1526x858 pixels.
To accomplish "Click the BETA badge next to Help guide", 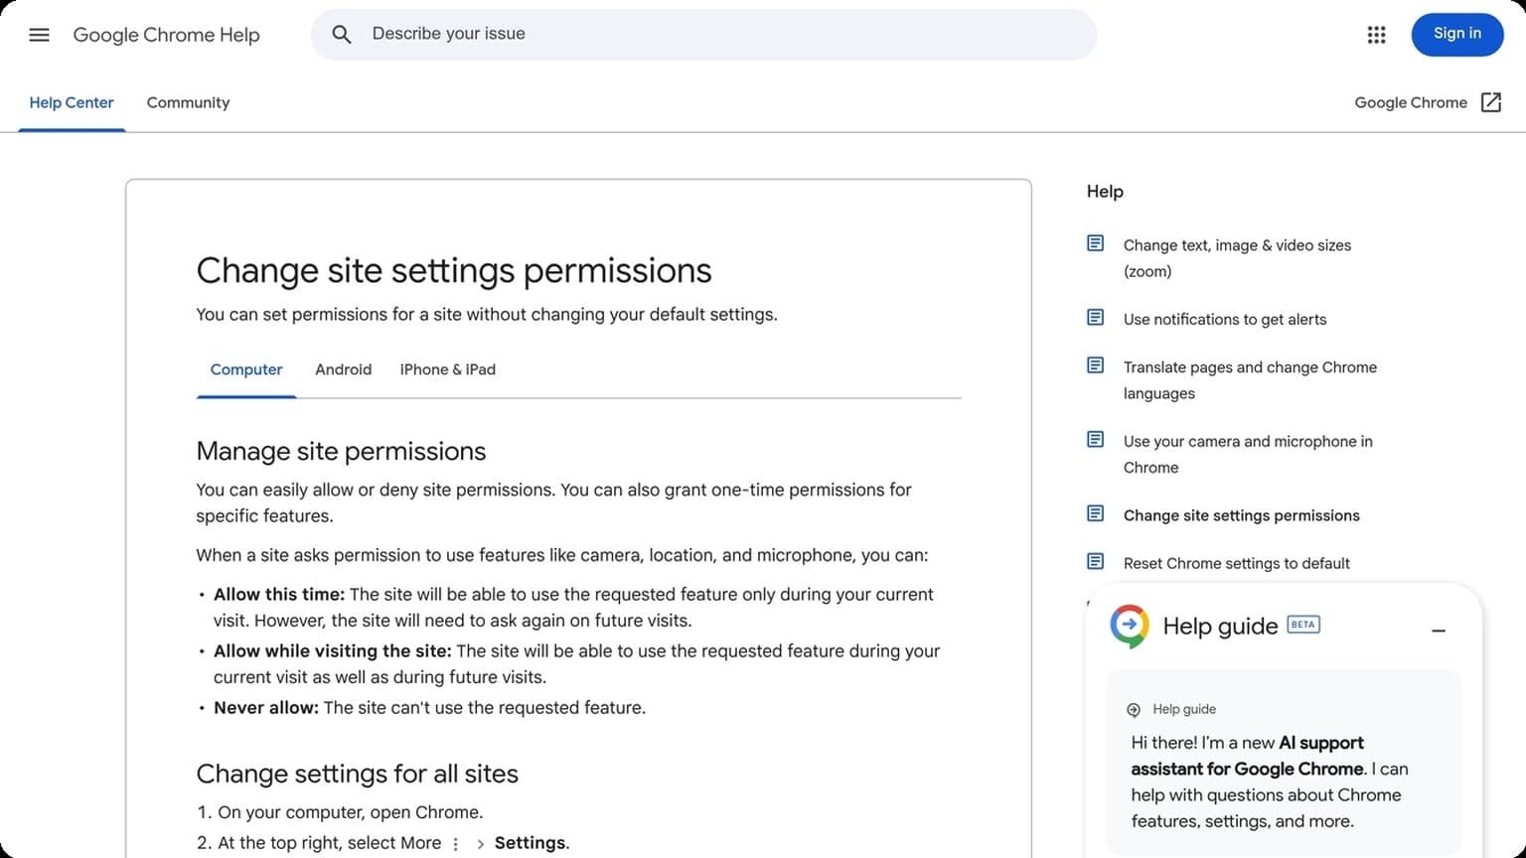I will click(1303, 625).
